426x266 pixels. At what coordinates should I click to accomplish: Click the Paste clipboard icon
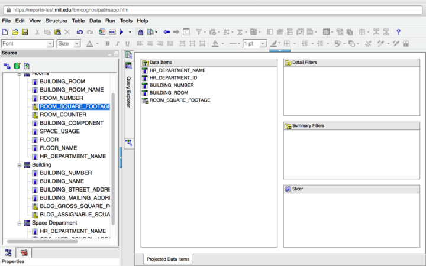click(x=57, y=32)
